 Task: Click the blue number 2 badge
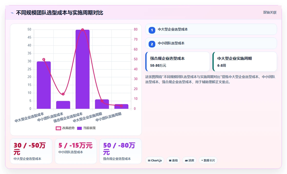click(x=152, y=44)
